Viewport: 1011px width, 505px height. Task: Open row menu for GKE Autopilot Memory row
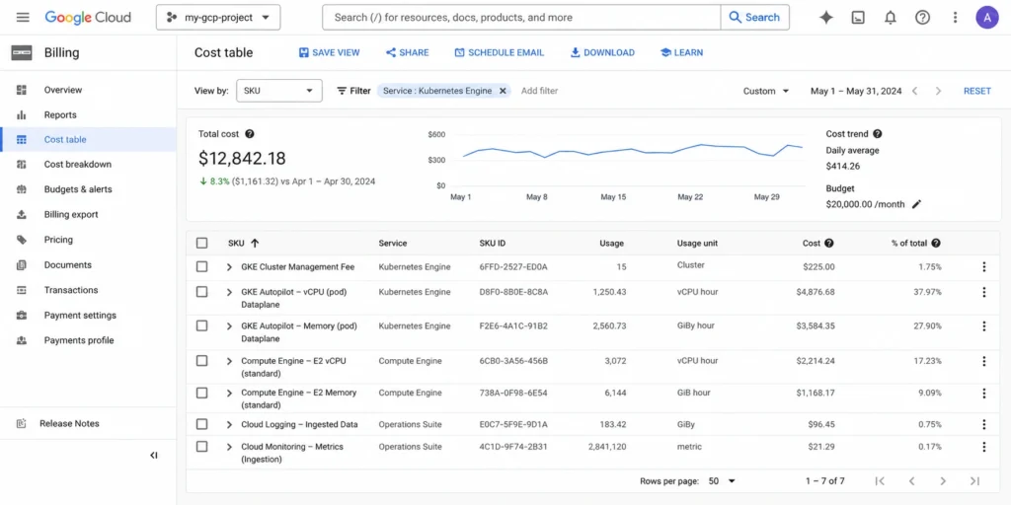point(984,325)
